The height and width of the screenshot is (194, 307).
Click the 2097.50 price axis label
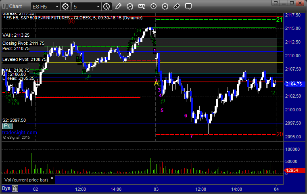293,123
